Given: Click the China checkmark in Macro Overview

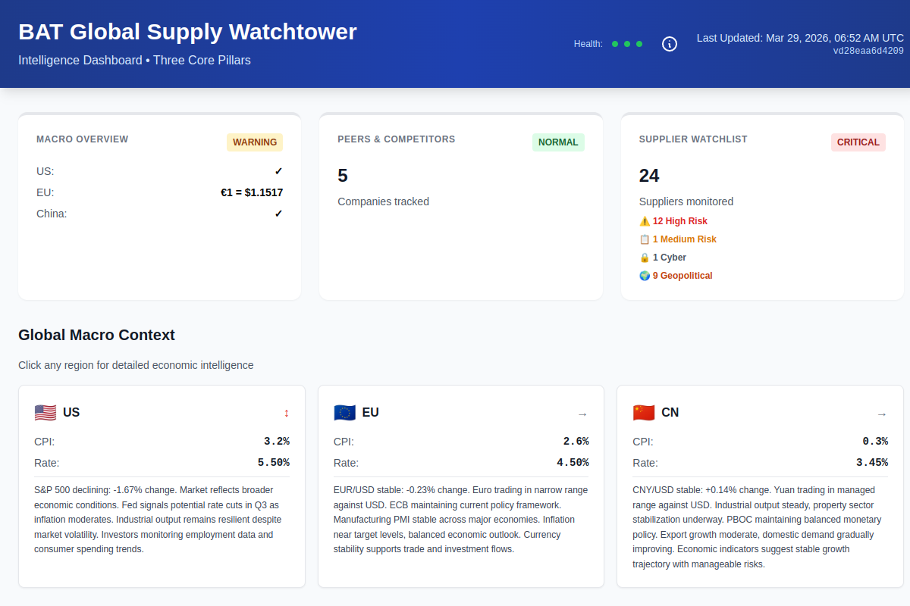Looking at the screenshot, I should click(278, 214).
